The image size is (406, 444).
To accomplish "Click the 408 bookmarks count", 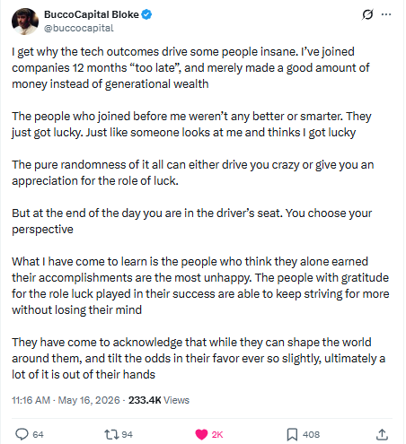I will (311, 434).
